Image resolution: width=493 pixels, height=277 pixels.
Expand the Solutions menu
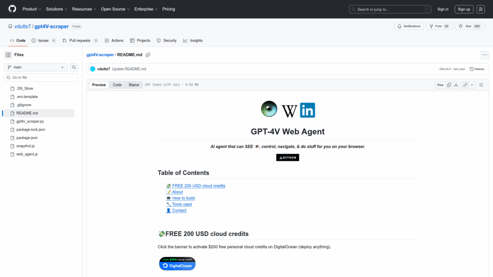point(57,9)
